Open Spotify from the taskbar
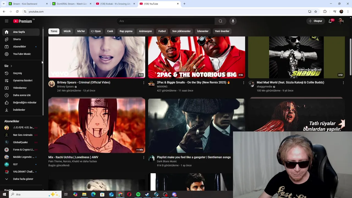Image resolution: width=352 pixels, height=198 pixels. tap(138, 194)
